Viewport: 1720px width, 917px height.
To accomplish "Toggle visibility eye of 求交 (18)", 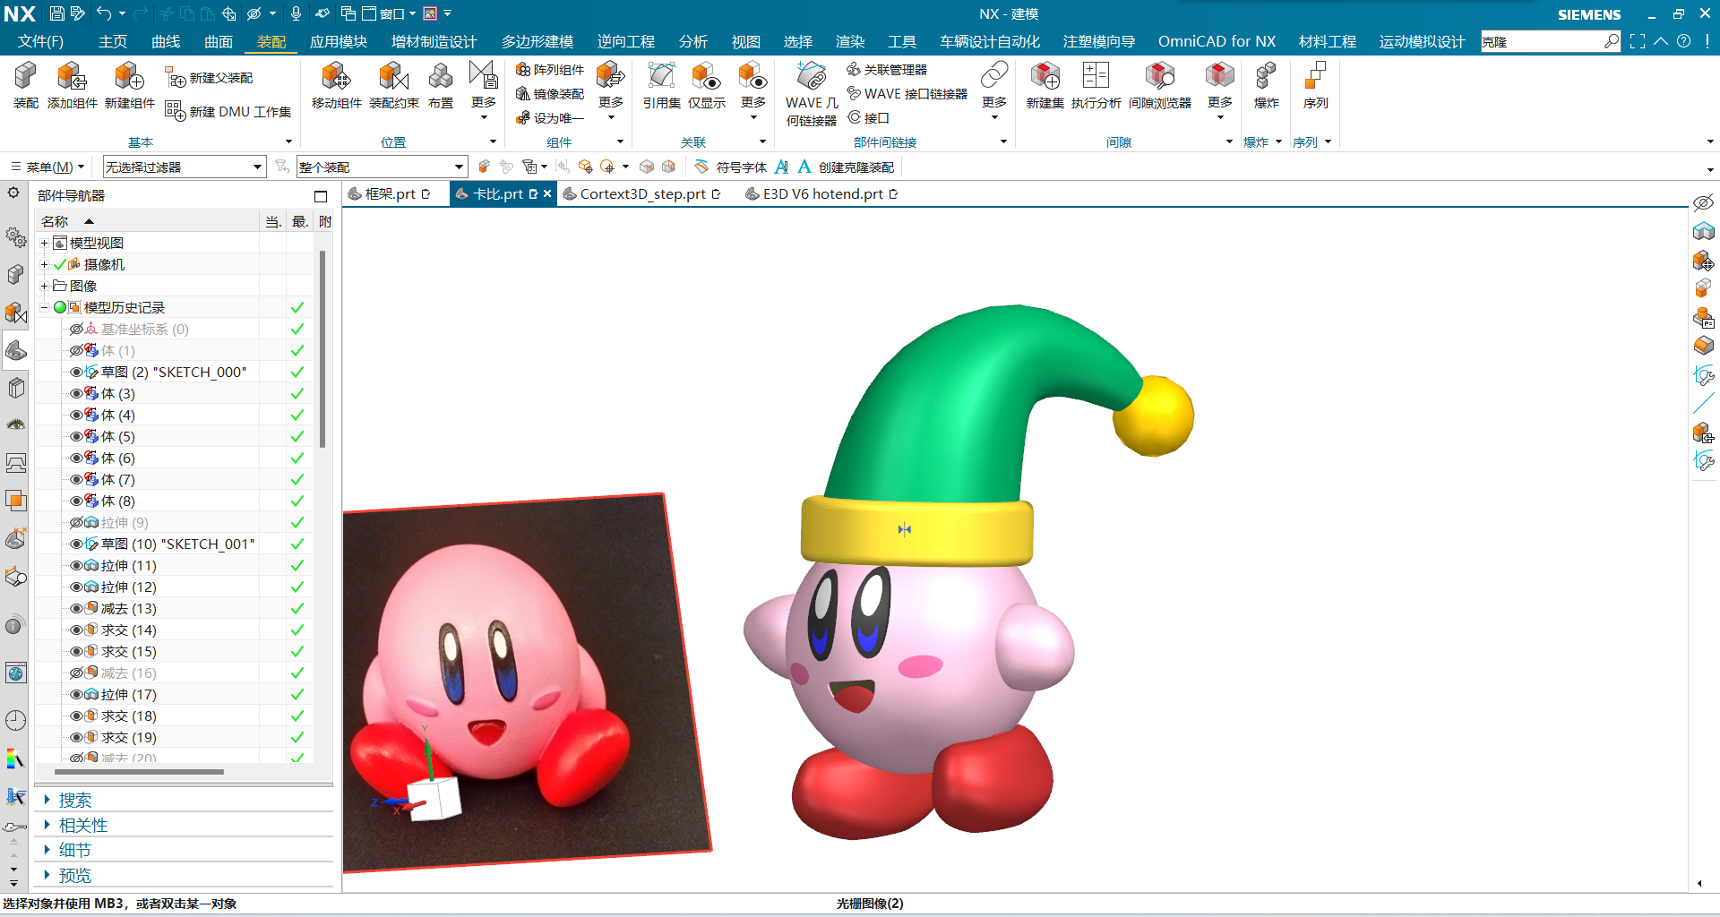I will (76, 716).
